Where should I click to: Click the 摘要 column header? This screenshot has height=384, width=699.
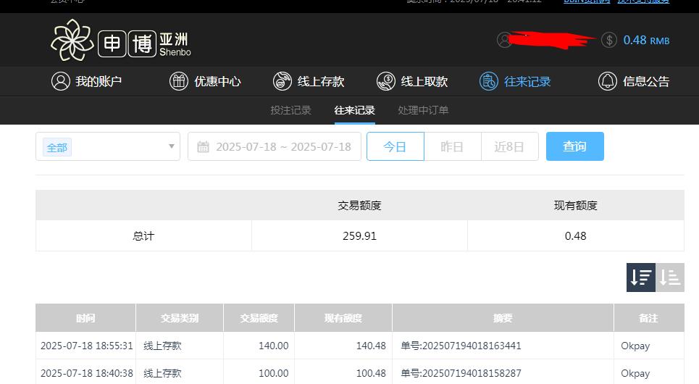click(x=503, y=318)
